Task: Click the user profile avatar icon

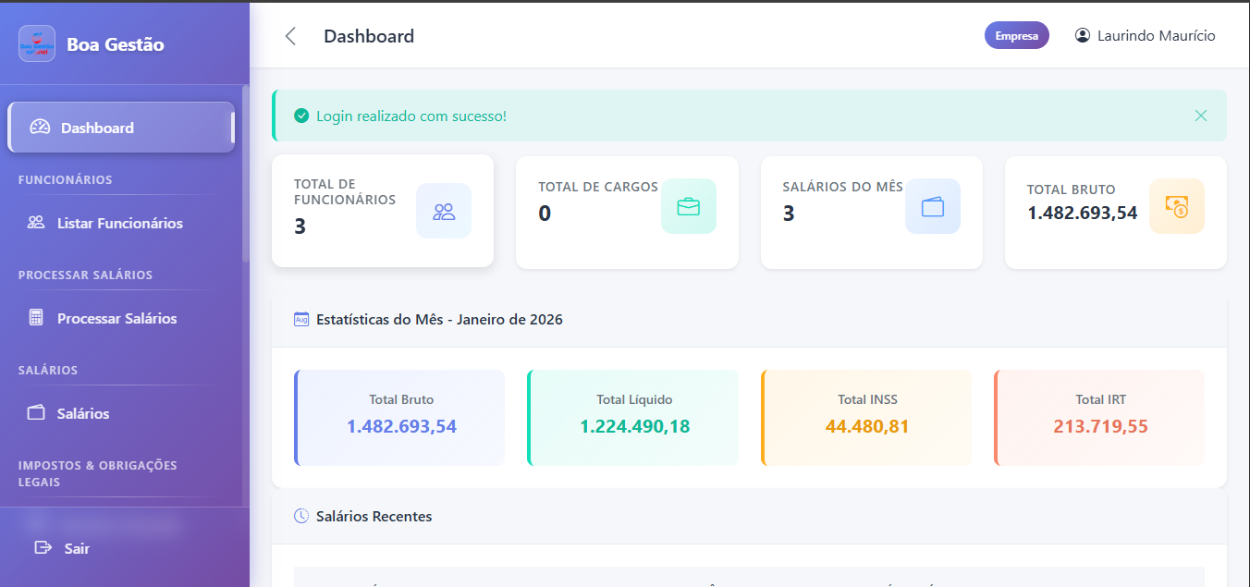Action: [x=1083, y=36]
